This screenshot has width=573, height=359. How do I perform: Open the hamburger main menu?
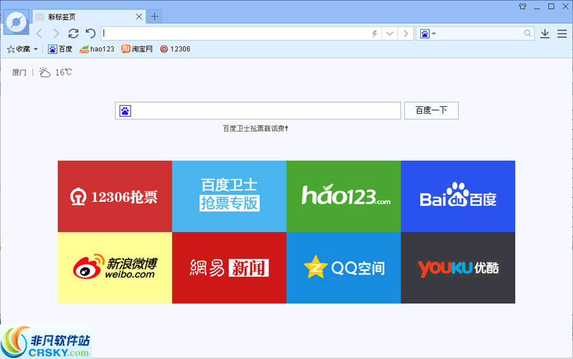tap(562, 34)
